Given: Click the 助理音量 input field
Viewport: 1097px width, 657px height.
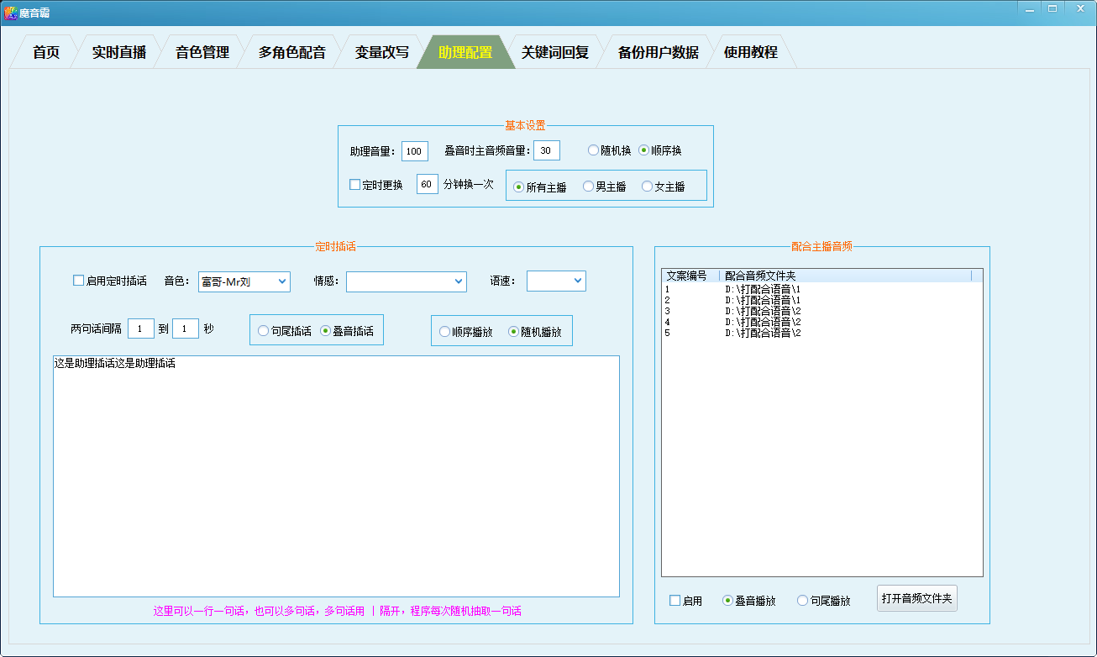Looking at the screenshot, I should (414, 151).
